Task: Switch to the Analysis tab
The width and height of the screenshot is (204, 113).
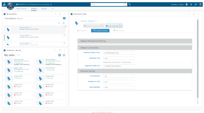Action: pos(34,9)
